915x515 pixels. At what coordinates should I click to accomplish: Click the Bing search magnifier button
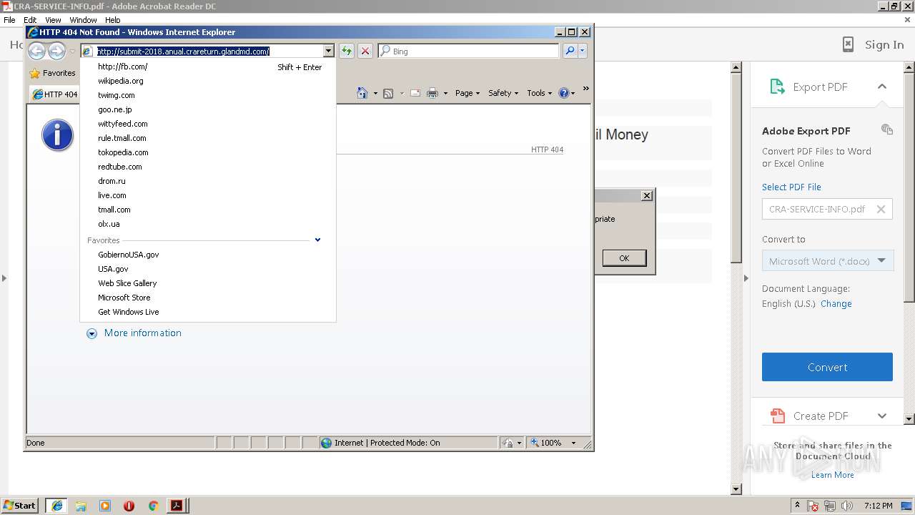(x=570, y=51)
